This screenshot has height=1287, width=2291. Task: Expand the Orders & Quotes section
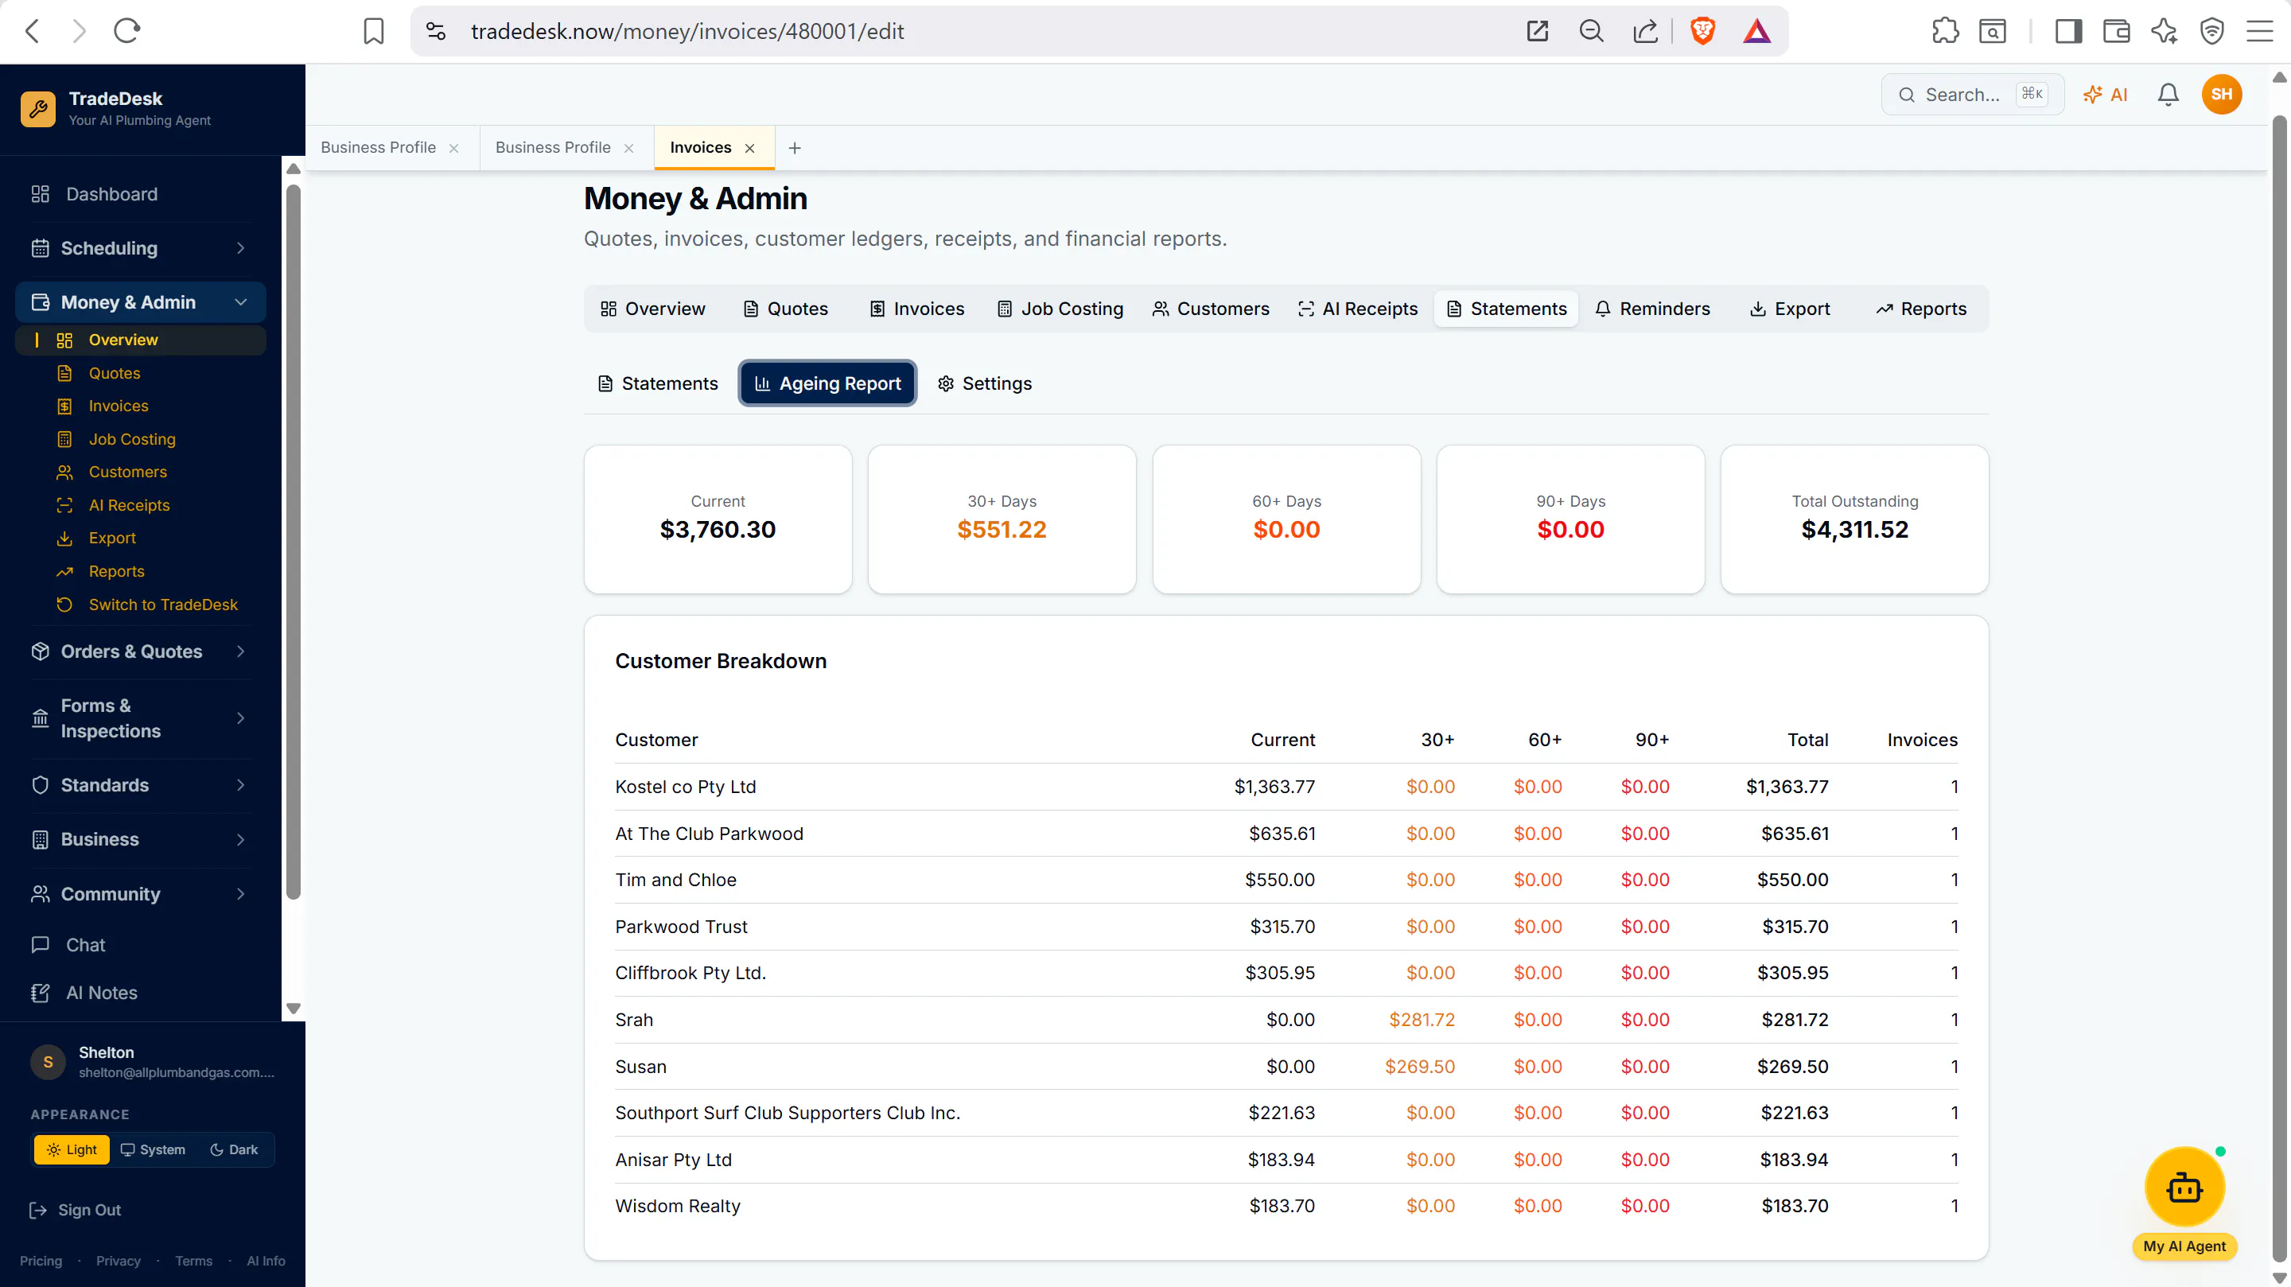click(x=141, y=651)
